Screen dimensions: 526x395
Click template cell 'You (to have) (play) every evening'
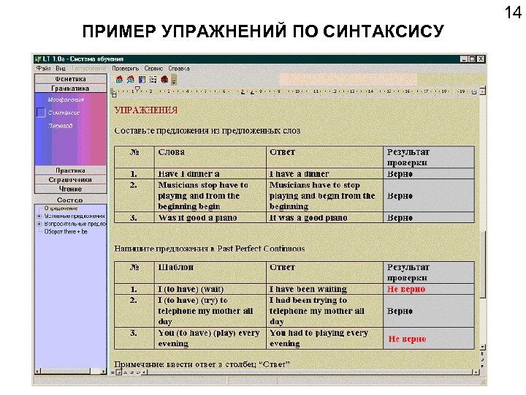coord(210,338)
